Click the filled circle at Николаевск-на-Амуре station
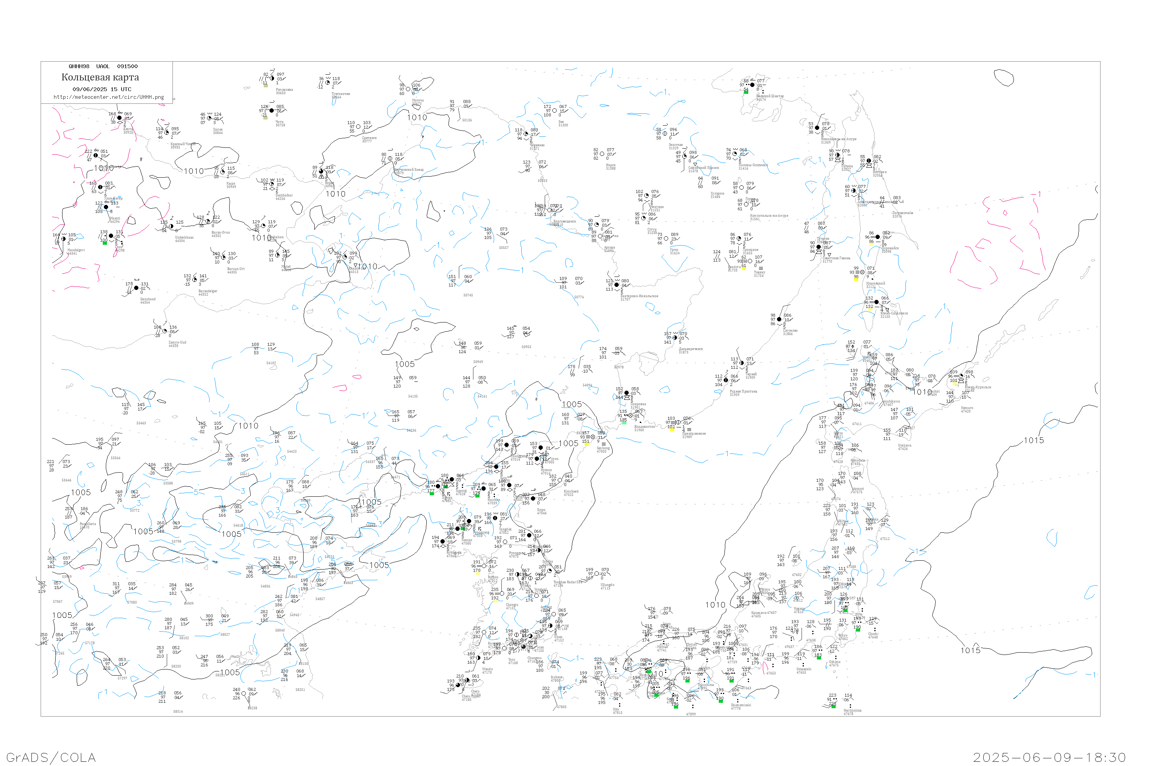 coord(818,128)
